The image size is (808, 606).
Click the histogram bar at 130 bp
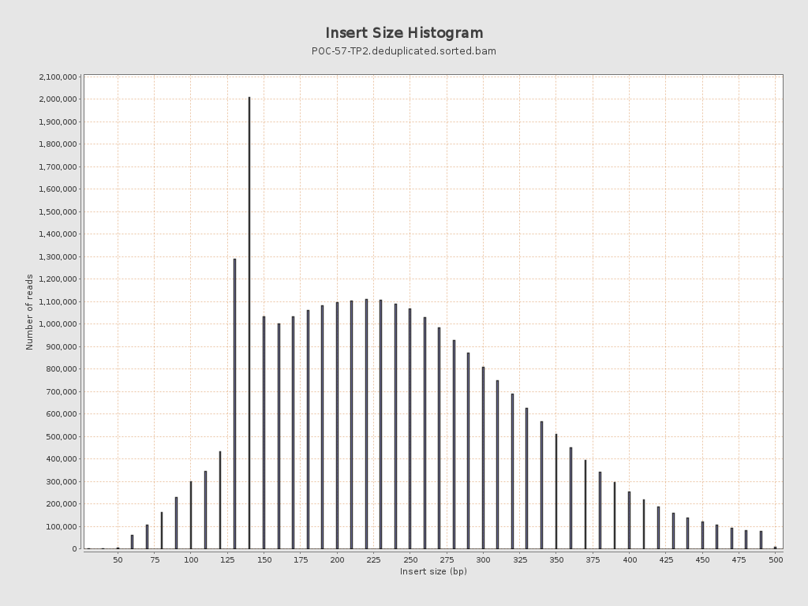click(x=235, y=404)
